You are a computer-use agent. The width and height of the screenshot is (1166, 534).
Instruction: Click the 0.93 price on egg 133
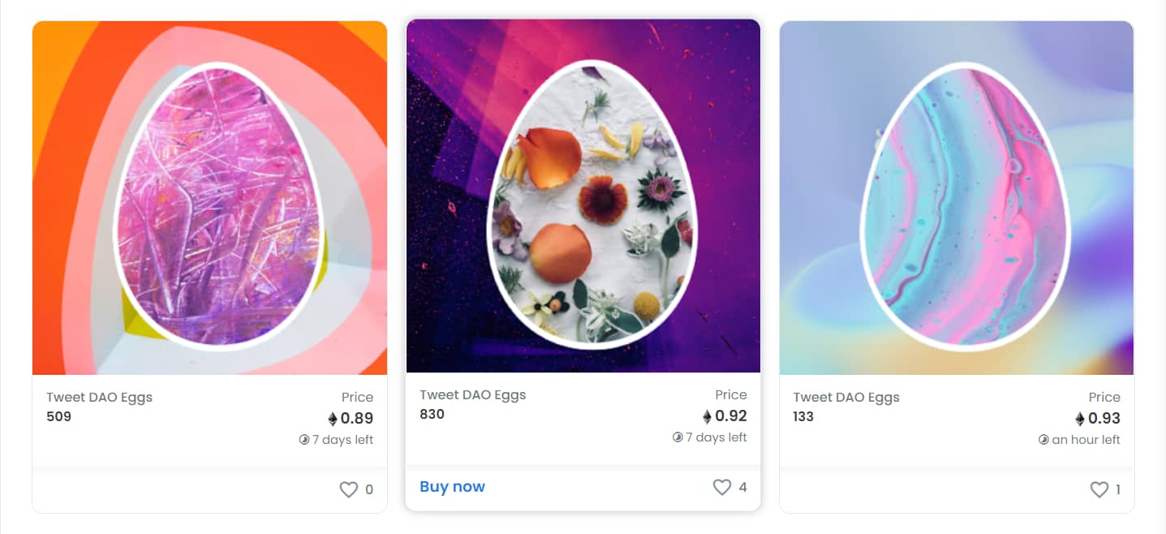(1104, 419)
